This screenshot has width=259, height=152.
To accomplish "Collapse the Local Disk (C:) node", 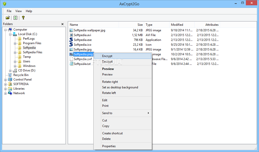I will coord(10,34).
